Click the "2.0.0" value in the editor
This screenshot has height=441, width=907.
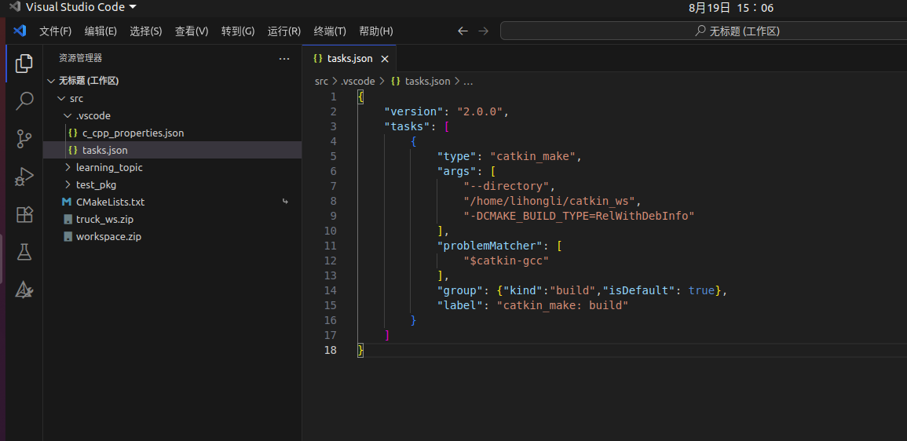coord(480,111)
